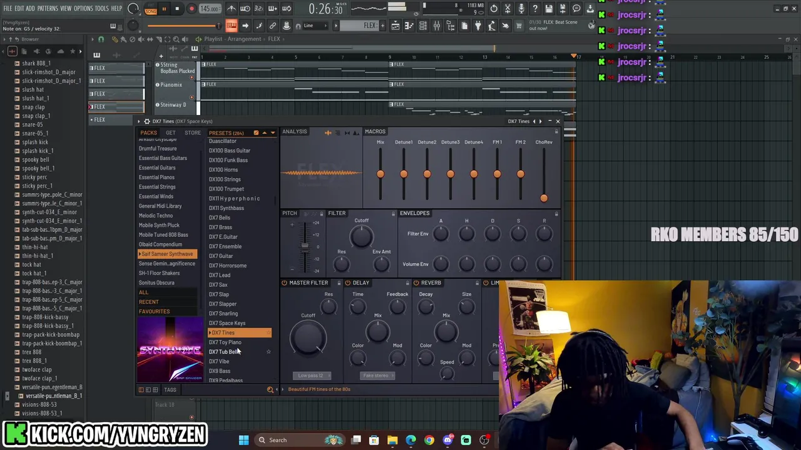This screenshot has height=450, width=801.
Task: Click the Envelopes section lock icon
Action: pos(556,214)
